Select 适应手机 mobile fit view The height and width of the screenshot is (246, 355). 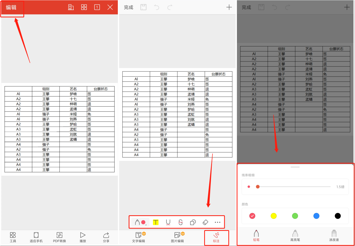pyautogui.click(x=36, y=237)
